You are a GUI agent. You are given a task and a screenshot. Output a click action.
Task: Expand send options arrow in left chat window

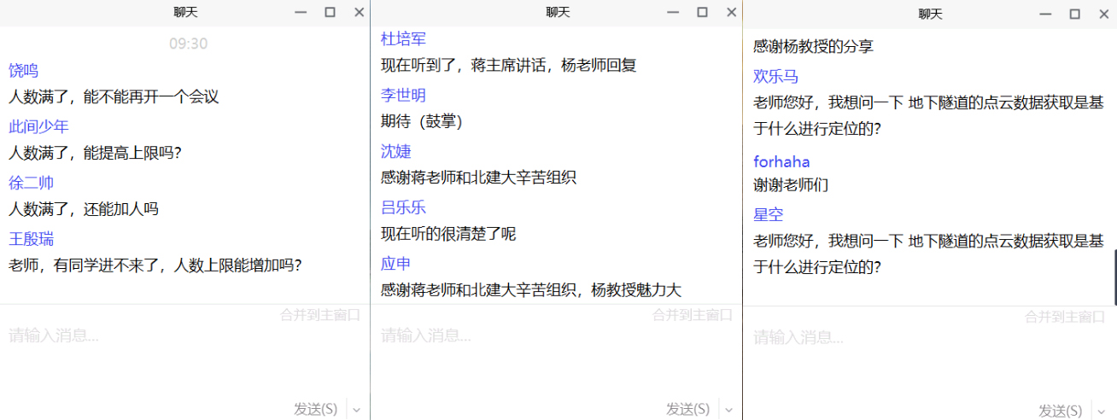point(357,410)
